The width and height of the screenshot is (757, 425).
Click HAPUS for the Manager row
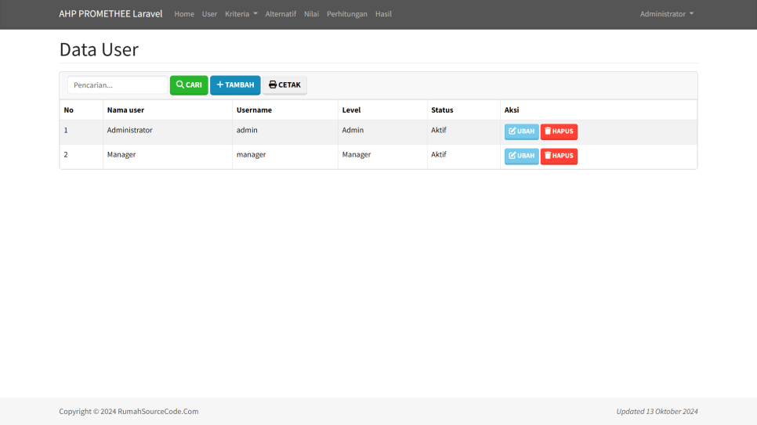(559, 156)
